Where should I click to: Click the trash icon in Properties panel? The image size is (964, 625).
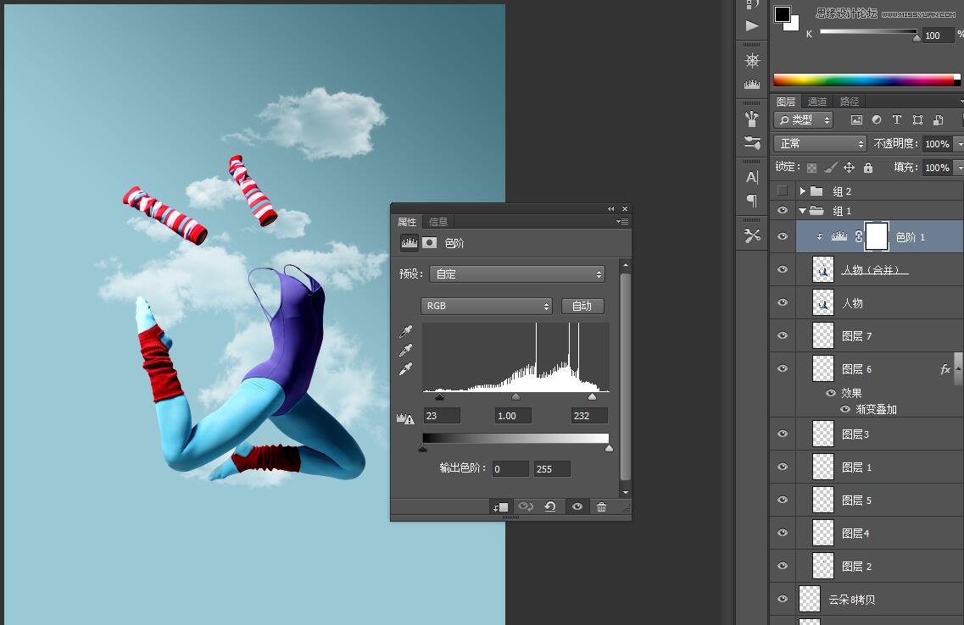pos(601,506)
